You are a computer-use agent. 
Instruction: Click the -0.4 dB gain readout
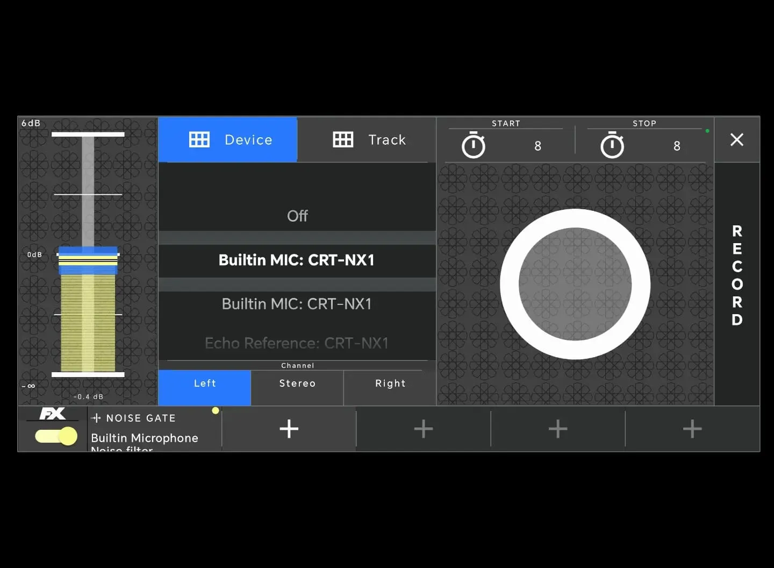click(x=89, y=397)
